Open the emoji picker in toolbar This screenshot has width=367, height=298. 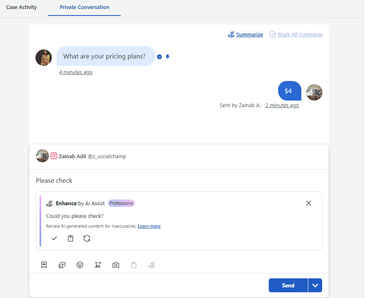(80, 265)
